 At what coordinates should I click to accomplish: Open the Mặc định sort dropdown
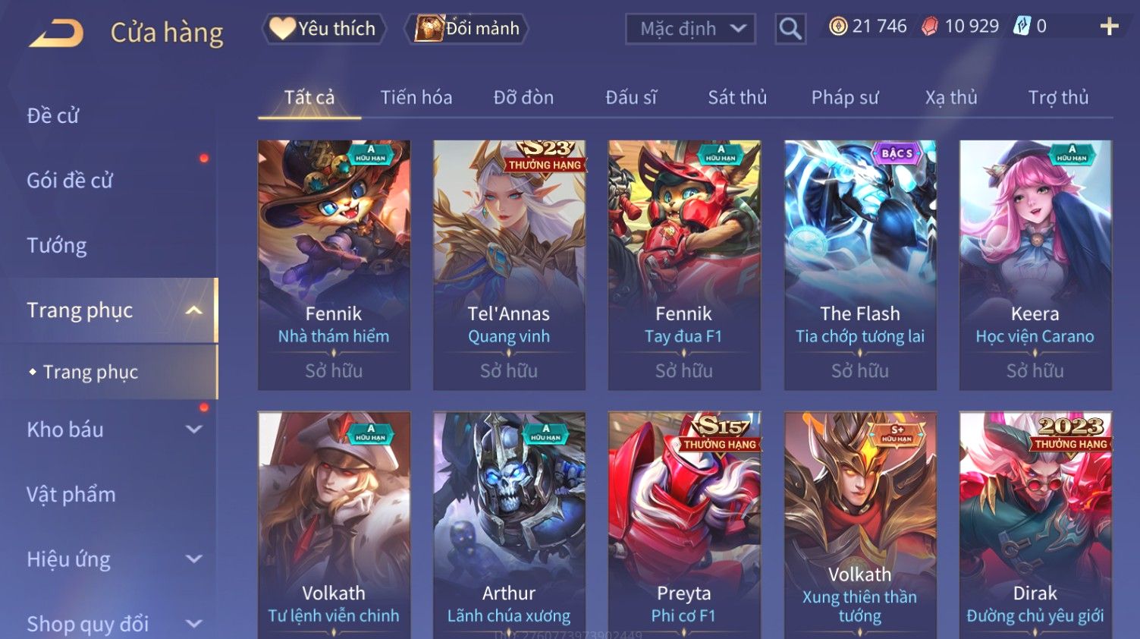click(690, 29)
